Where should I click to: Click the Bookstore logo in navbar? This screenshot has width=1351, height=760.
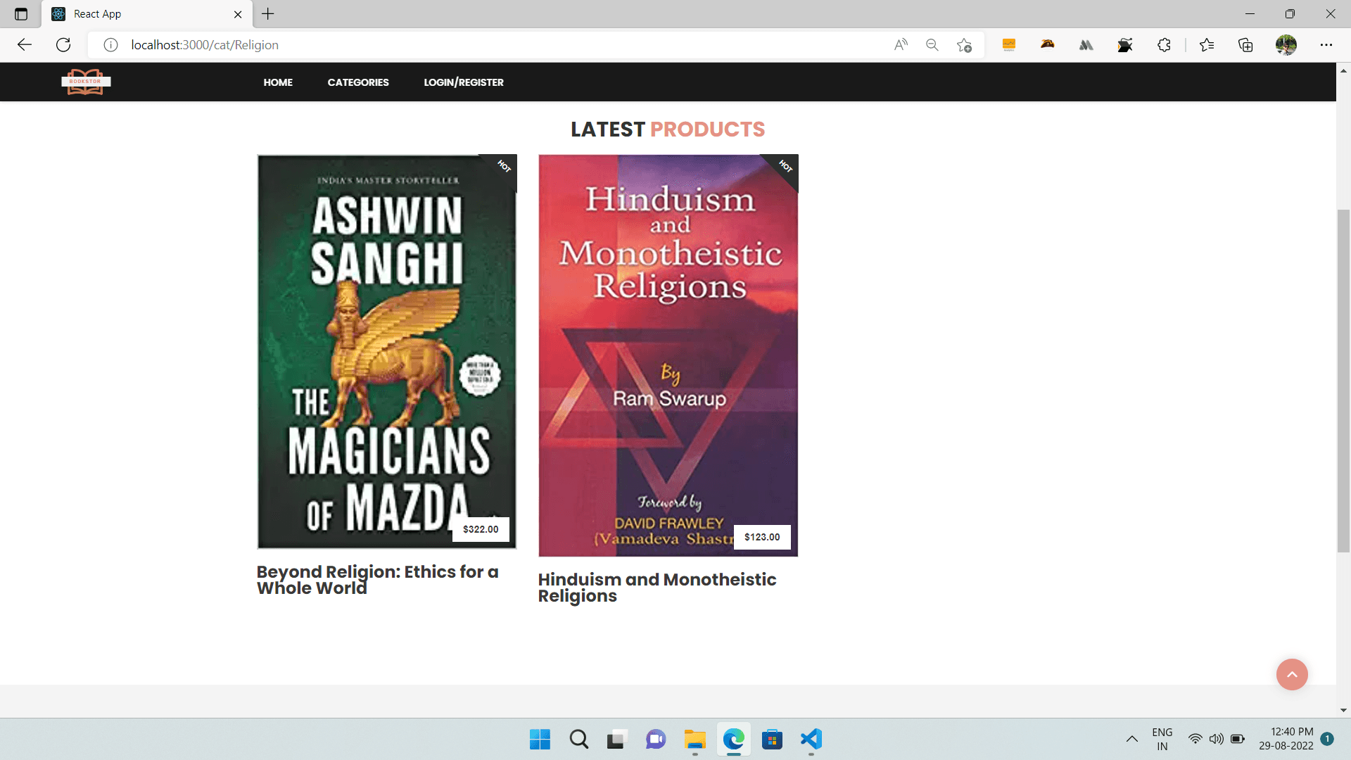86,82
